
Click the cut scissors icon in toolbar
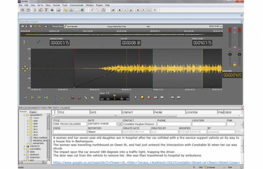click(x=92, y=10)
